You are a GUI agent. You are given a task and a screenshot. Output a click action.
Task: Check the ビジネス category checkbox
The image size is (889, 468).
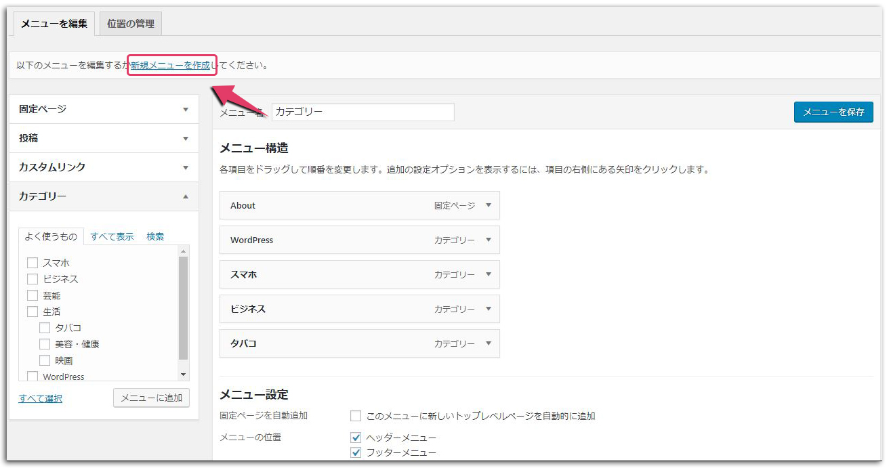(32, 278)
